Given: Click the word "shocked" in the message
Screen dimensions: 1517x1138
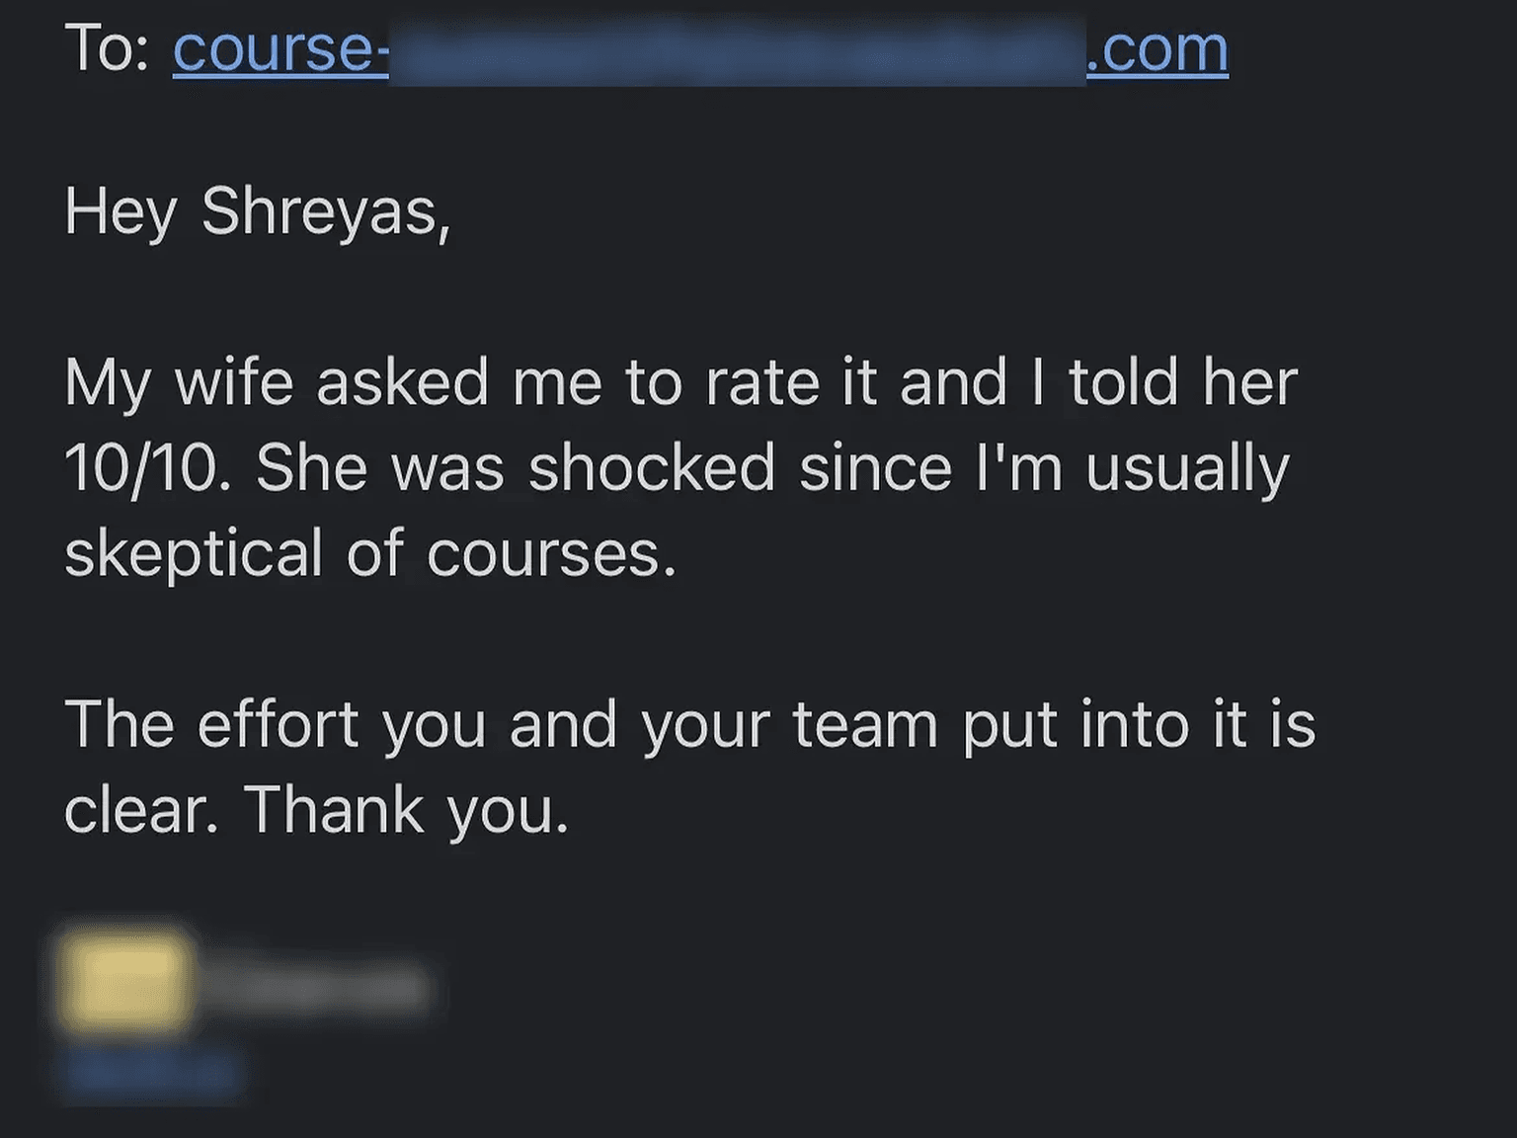Looking at the screenshot, I should 652,467.
